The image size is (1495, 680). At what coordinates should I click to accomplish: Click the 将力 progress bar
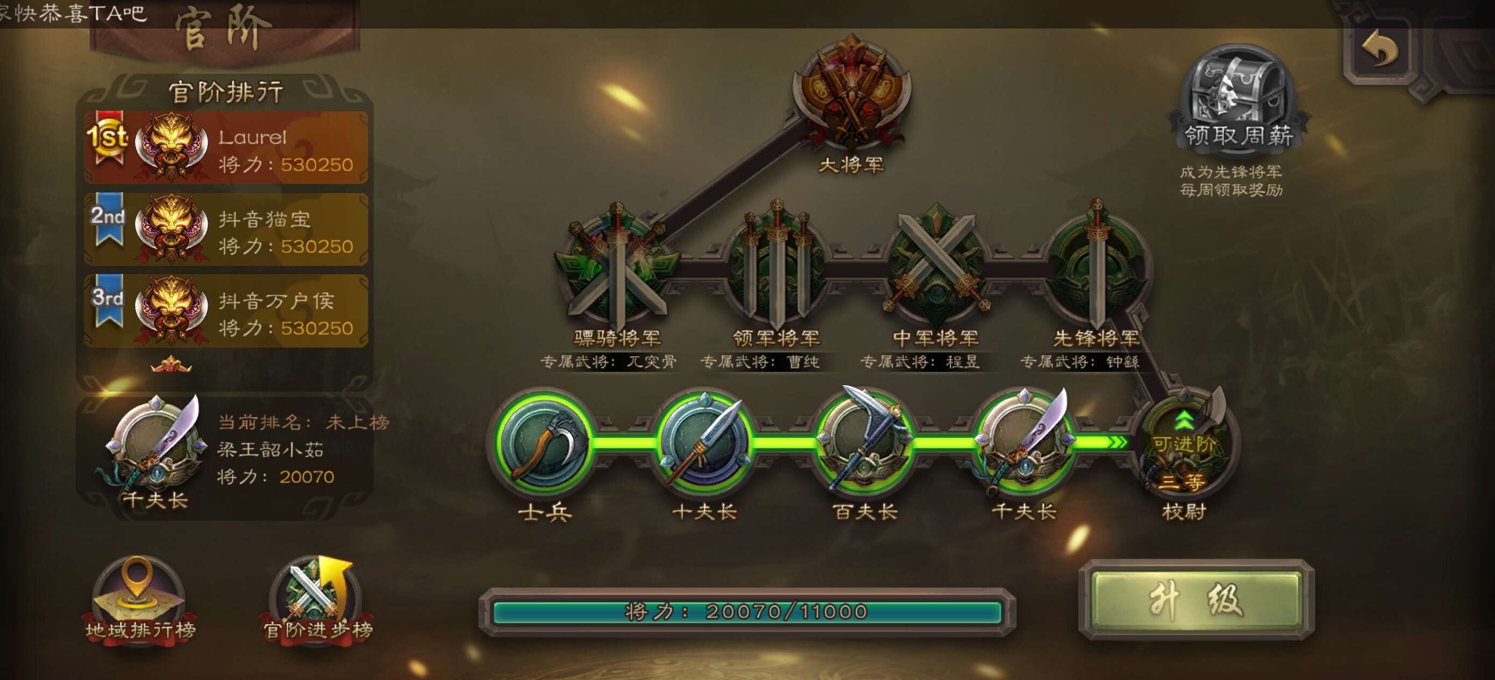747,612
